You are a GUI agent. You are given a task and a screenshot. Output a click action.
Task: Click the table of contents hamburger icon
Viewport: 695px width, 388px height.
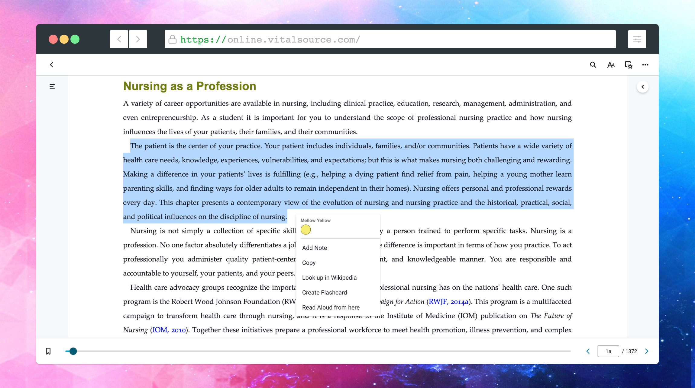coord(53,86)
